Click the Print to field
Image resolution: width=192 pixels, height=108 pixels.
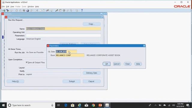click(53, 74)
